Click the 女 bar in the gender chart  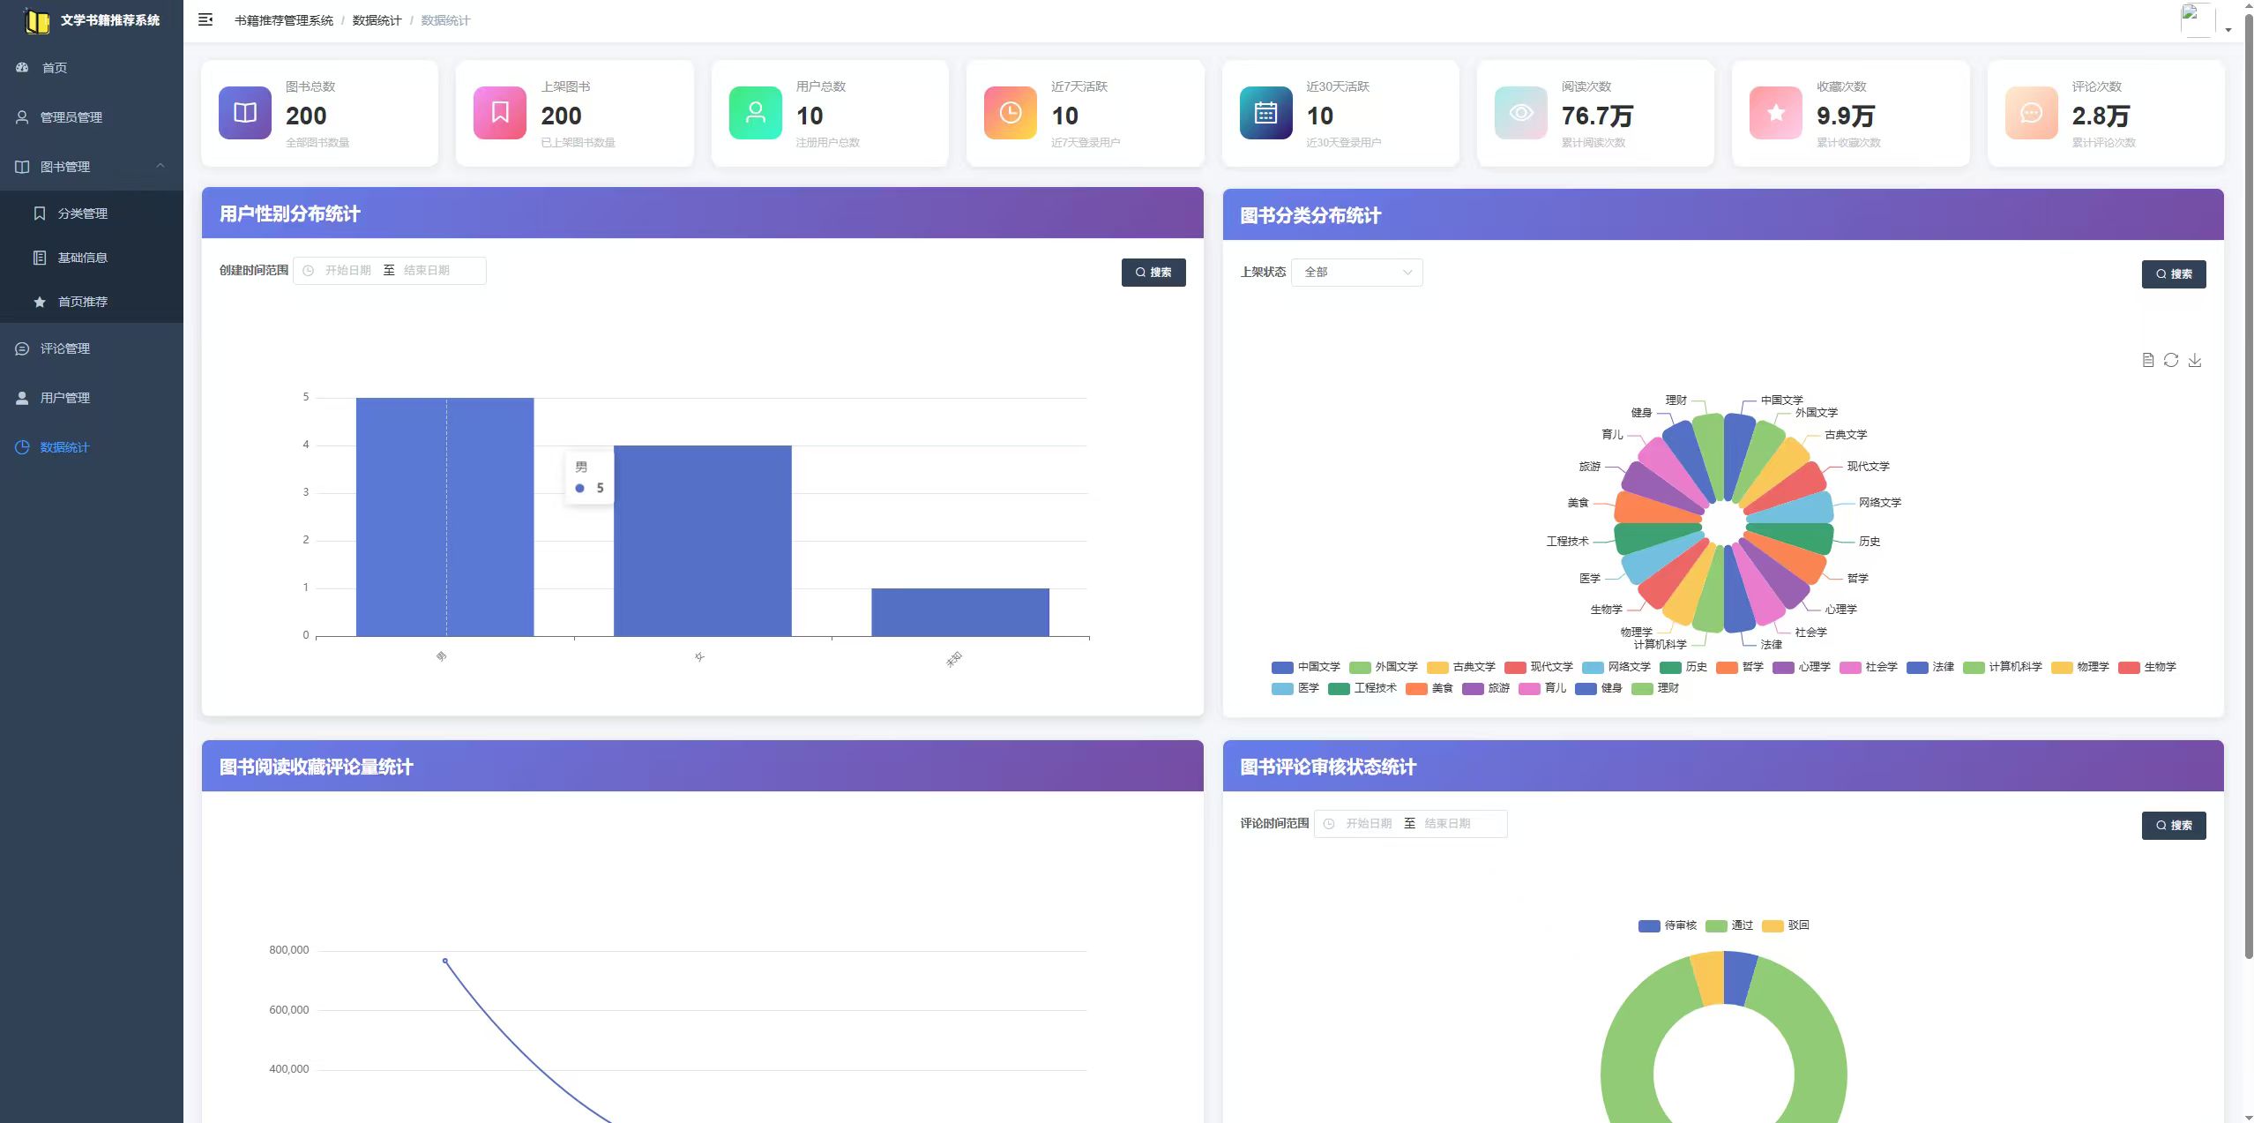pyautogui.click(x=703, y=541)
